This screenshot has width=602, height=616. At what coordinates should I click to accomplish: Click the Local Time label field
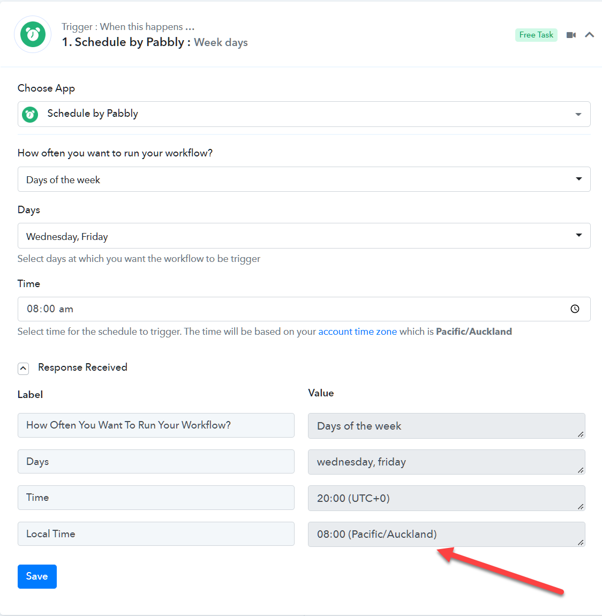point(156,534)
